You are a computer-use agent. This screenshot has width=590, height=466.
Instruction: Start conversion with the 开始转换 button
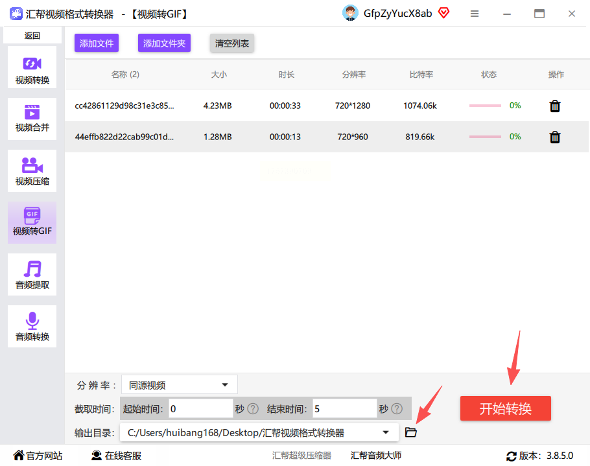pyautogui.click(x=505, y=408)
